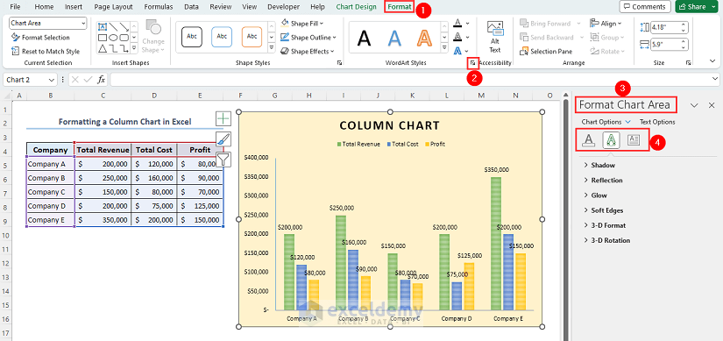Screen dimensions: 723x341
Task: Apply the orange outlined WordArt style
Action: [x=425, y=38]
